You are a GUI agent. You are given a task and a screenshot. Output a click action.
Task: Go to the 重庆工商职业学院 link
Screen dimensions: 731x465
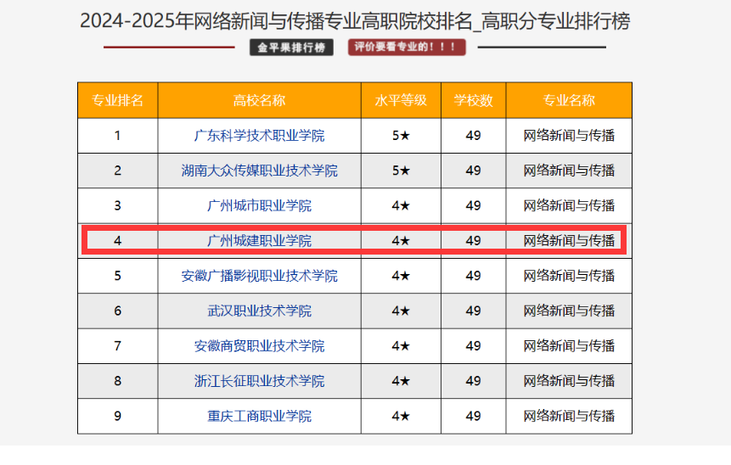[259, 416]
